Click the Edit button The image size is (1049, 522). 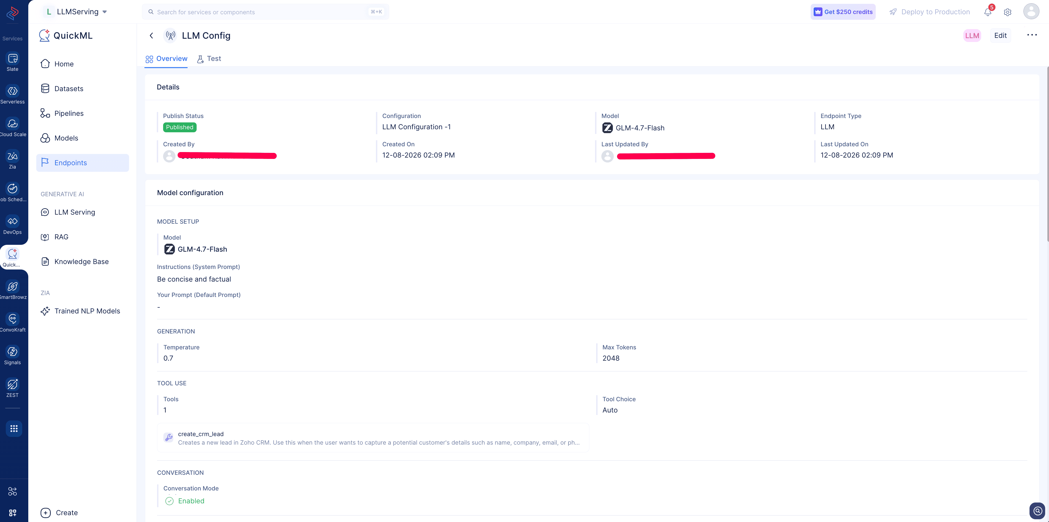point(1000,35)
